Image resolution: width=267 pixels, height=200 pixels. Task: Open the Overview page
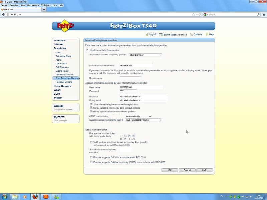[x=60, y=40]
